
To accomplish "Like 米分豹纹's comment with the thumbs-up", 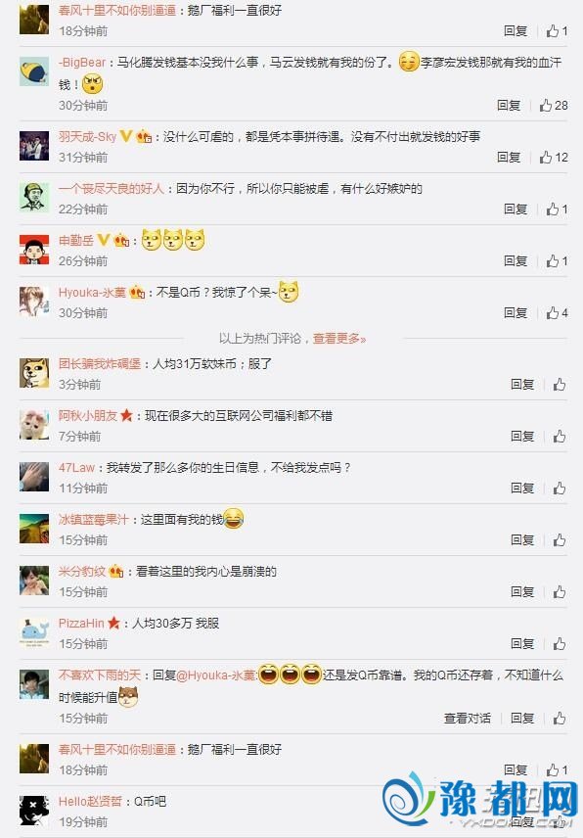I will pyautogui.click(x=560, y=591).
